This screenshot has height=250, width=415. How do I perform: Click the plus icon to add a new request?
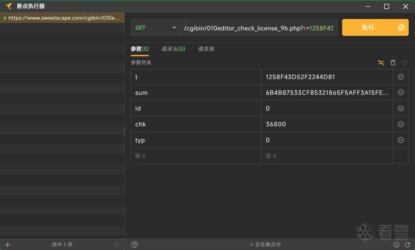click(x=7, y=244)
